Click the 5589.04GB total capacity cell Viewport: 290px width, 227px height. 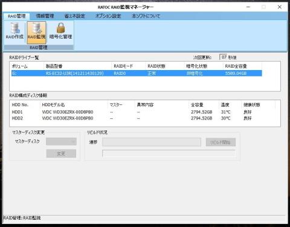point(236,73)
